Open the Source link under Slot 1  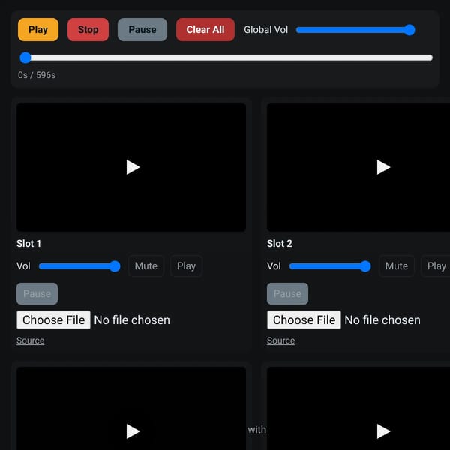[31, 340]
